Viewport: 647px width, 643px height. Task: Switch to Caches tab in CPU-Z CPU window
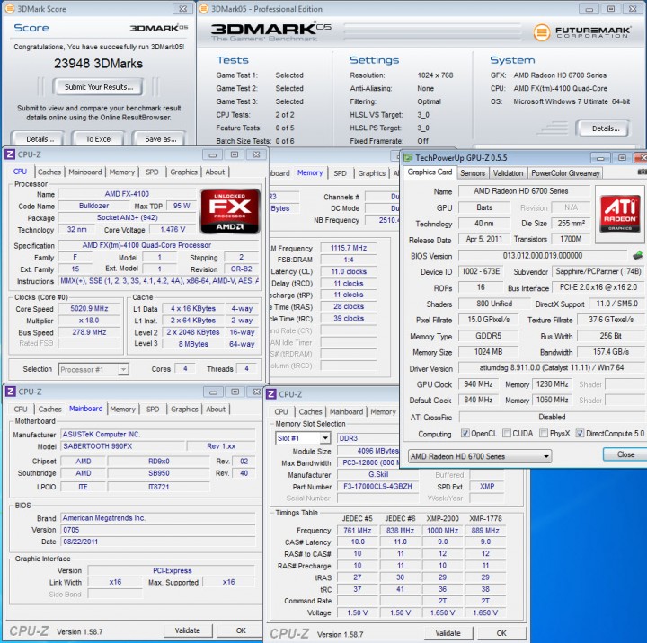point(49,172)
